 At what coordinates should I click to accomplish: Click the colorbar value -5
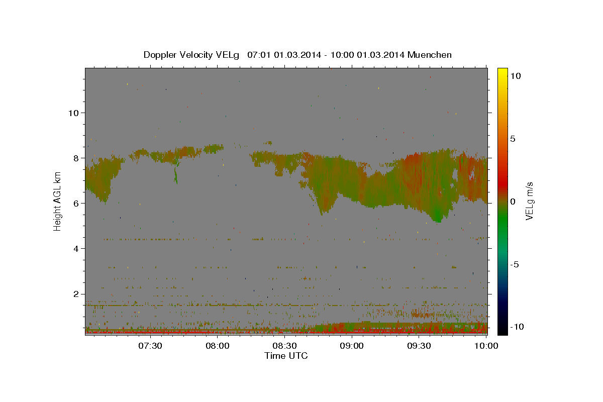[x=515, y=264]
